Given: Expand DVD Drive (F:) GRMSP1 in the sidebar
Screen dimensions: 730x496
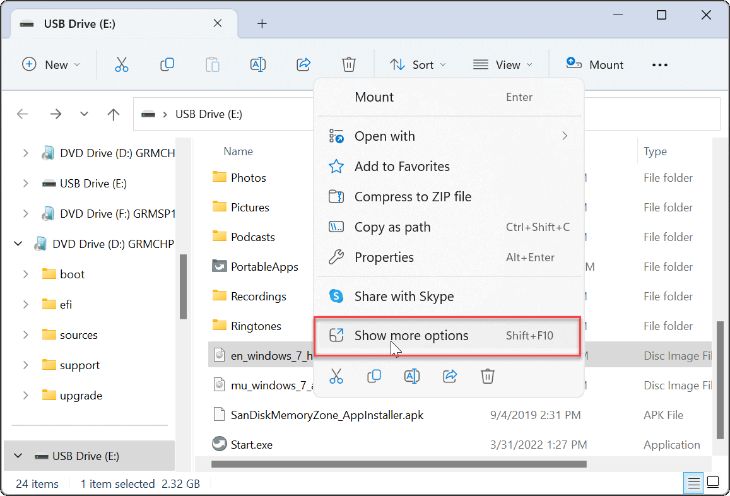Looking at the screenshot, I should click(25, 213).
